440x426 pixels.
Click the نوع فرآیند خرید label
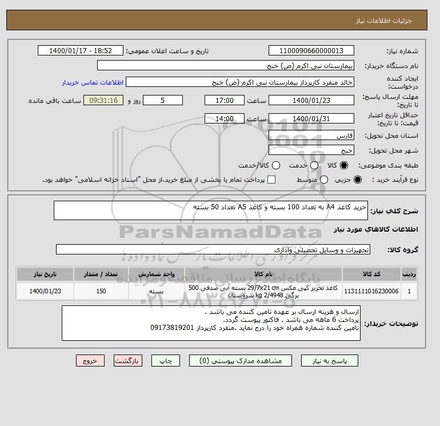(395, 180)
